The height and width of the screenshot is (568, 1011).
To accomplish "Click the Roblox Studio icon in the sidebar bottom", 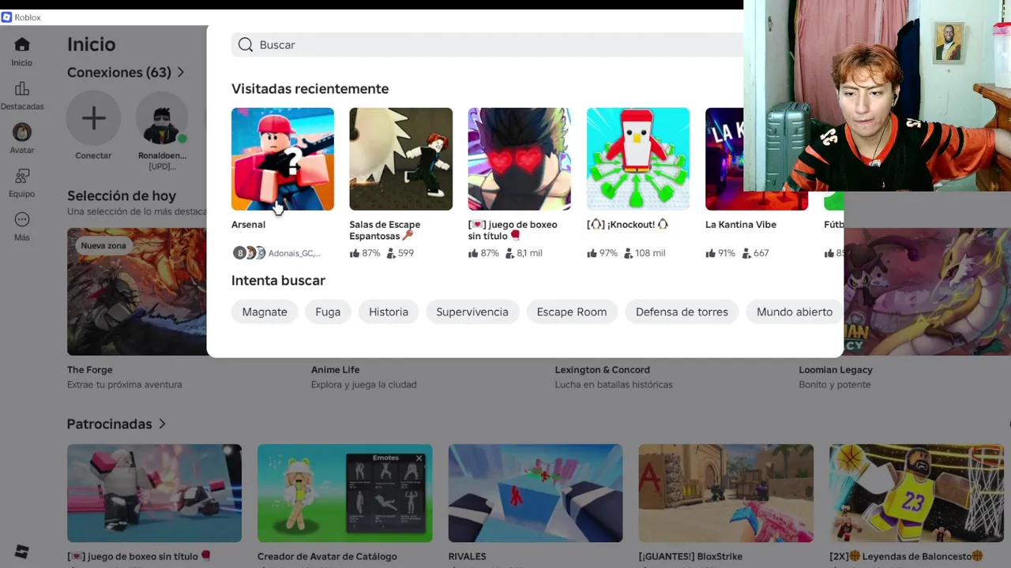I will point(22,552).
